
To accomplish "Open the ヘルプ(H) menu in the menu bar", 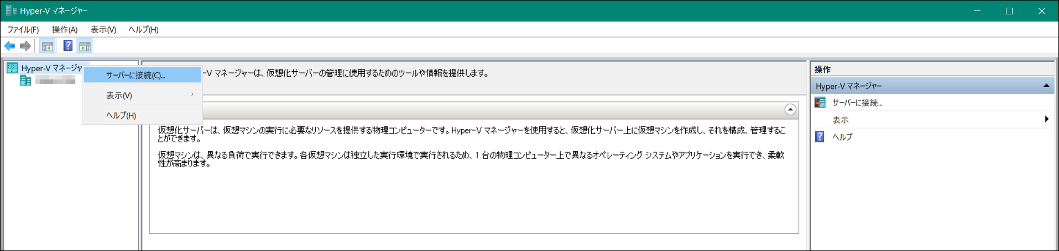I will [x=144, y=30].
